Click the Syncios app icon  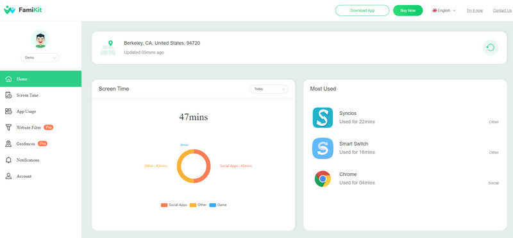pos(323,117)
